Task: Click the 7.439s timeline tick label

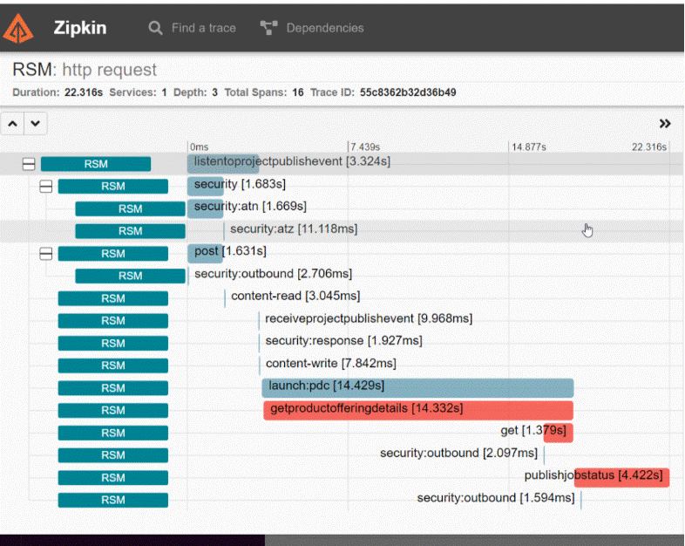Action: 365,147
